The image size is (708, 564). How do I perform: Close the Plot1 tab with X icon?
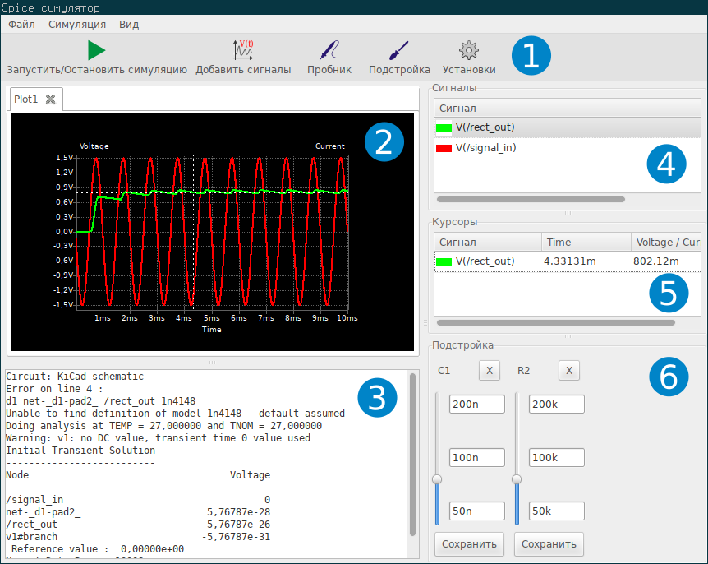point(50,99)
